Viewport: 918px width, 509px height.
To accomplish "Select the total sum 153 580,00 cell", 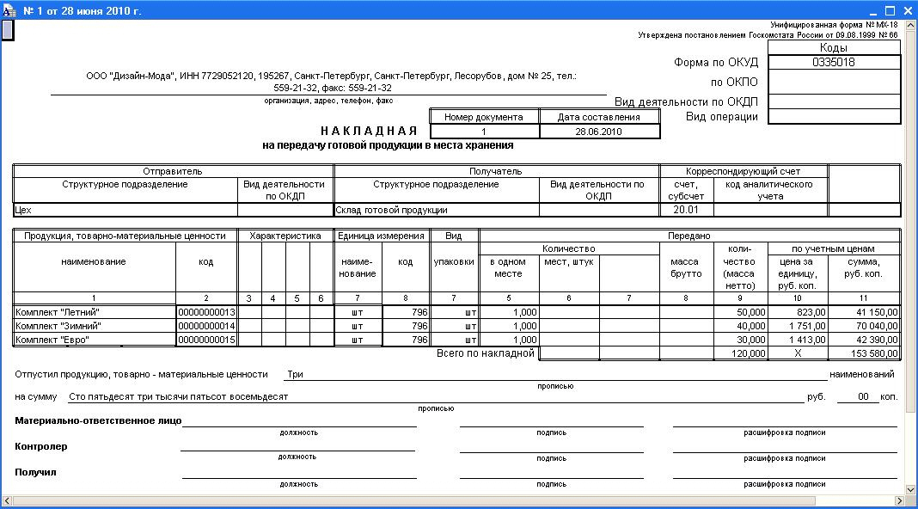I will click(864, 353).
